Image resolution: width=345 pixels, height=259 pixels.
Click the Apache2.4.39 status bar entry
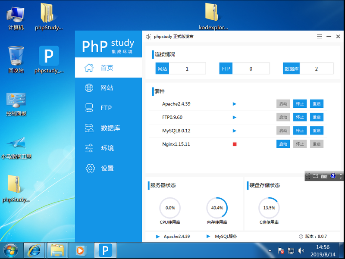click(173, 237)
